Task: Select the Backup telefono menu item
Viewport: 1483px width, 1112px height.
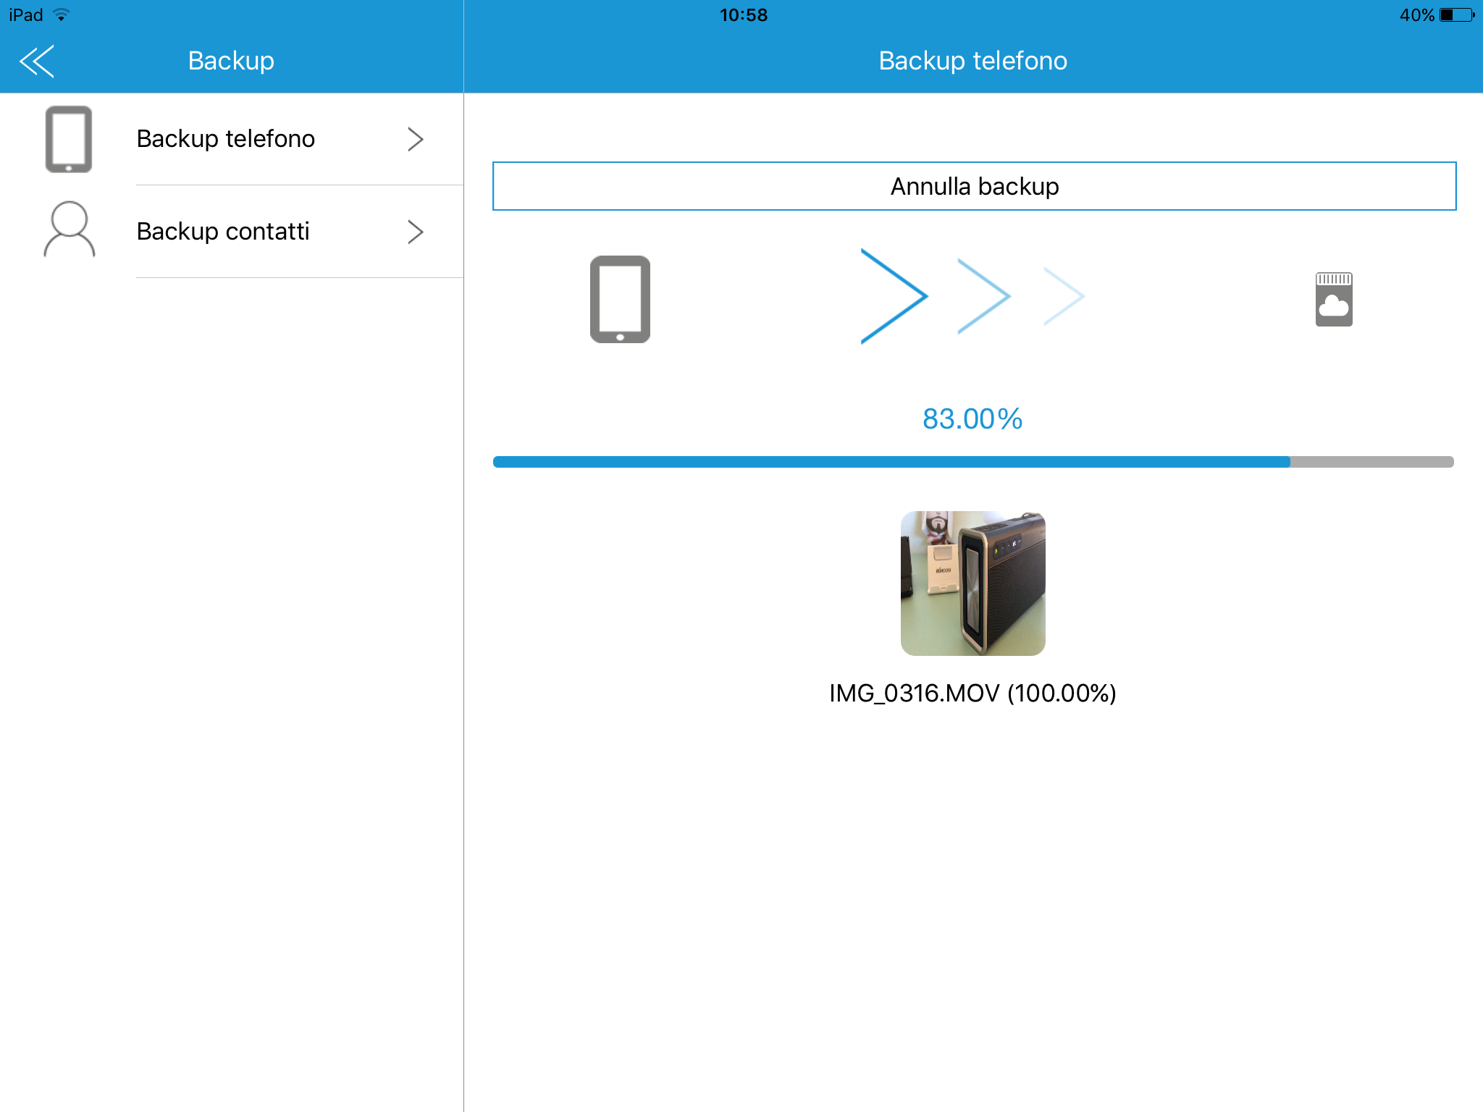Action: (226, 139)
